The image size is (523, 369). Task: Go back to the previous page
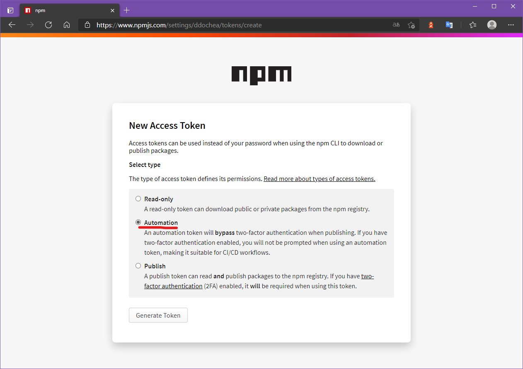tap(12, 25)
